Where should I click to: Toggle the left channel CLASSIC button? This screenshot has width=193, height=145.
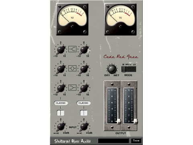tap(61, 103)
